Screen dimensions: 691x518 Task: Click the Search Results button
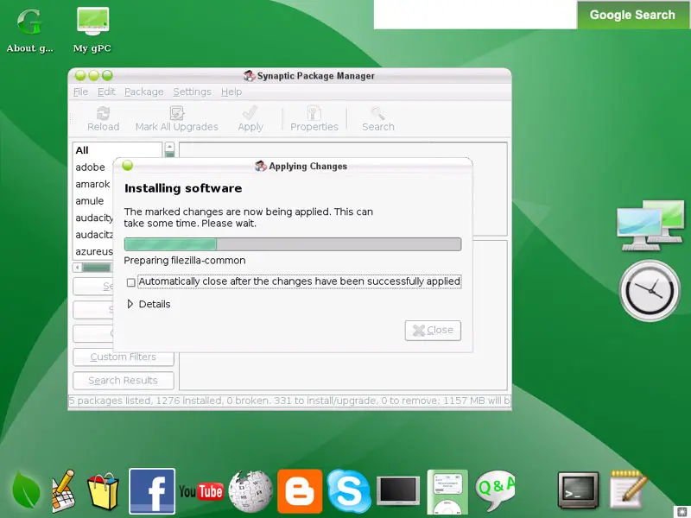coord(124,381)
